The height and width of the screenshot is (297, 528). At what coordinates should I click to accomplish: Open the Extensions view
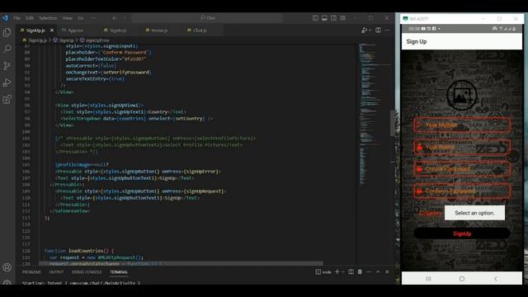7,99
